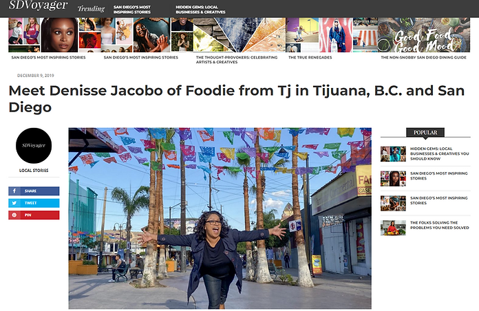
Task: Click the main Denisse Jacobo article photo
Action: pyautogui.click(x=220, y=218)
